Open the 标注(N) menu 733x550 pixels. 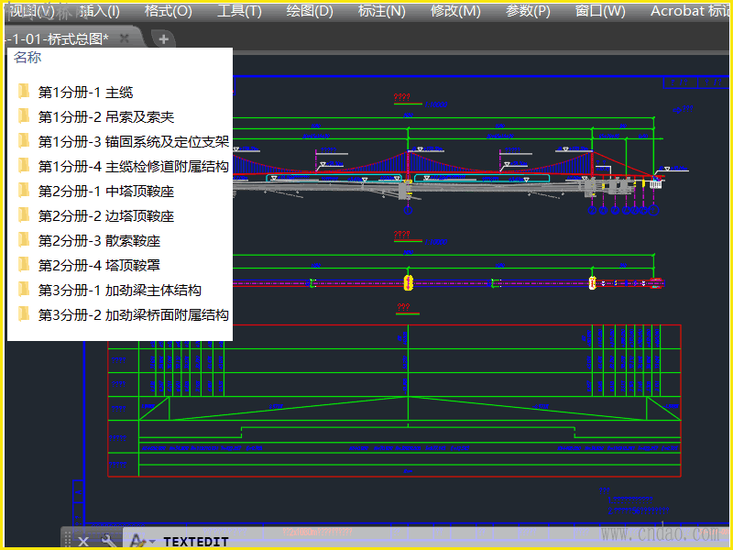pos(381,11)
